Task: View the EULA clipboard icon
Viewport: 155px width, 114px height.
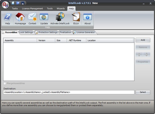Action: tap(76, 19)
